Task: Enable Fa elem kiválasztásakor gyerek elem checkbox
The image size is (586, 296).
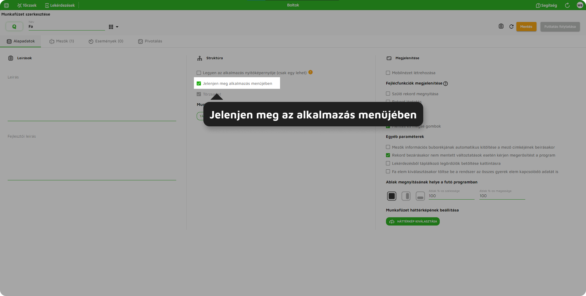Action: coord(388,171)
